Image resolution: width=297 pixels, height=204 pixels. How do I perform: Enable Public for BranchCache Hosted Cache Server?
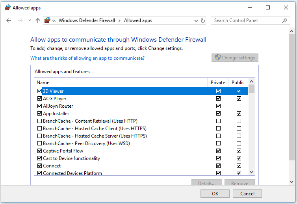pos(239,136)
